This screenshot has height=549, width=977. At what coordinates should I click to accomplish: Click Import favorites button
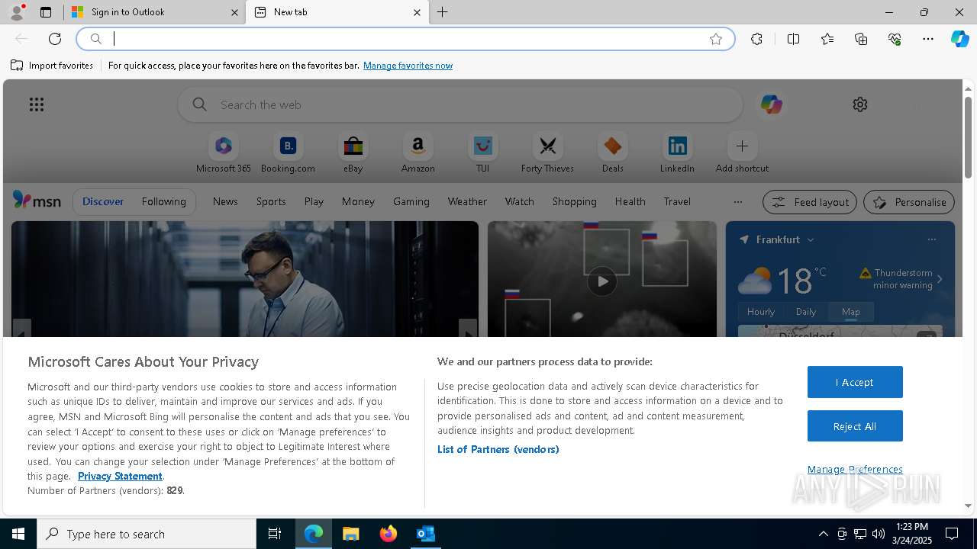(52, 66)
